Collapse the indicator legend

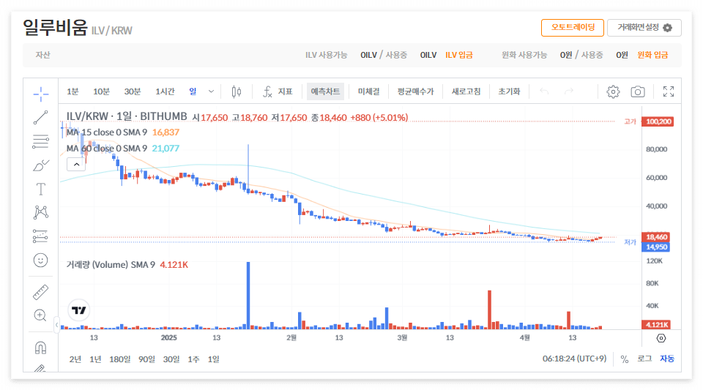coord(77,165)
